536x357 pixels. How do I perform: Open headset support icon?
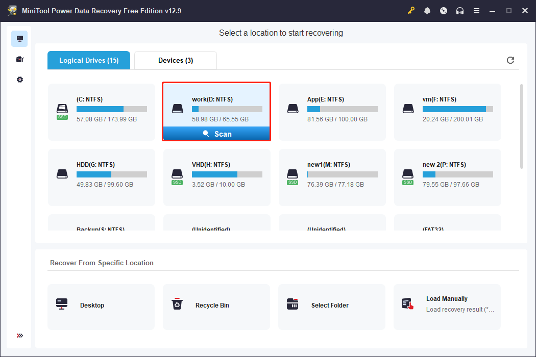[460, 11]
